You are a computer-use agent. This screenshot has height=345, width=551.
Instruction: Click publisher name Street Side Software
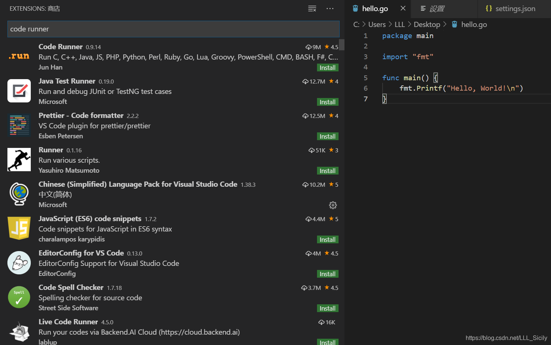pyautogui.click(x=68, y=308)
